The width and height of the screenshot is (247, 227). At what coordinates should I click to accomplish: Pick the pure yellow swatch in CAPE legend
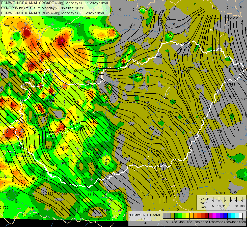point(188,216)
